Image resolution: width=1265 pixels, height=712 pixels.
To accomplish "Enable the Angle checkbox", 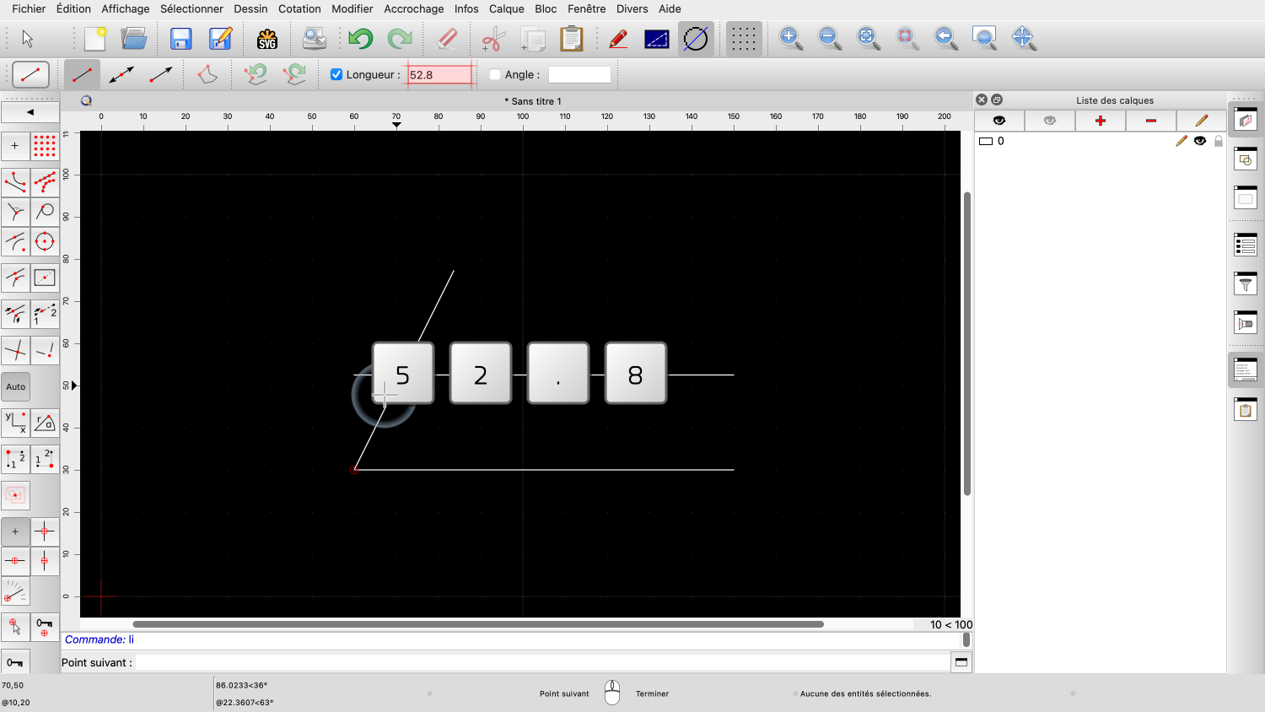I will [495, 74].
